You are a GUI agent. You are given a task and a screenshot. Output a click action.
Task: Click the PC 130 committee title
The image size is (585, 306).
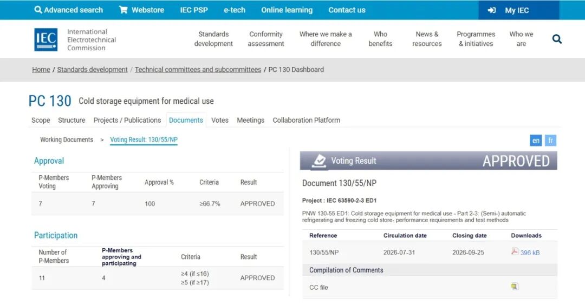click(x=50, y=101)
